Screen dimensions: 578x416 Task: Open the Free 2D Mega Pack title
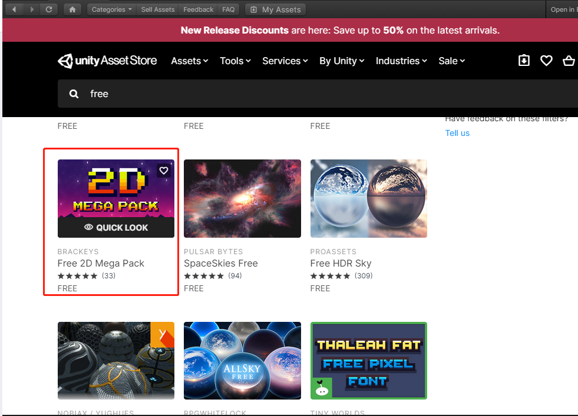tap(101, 263)
